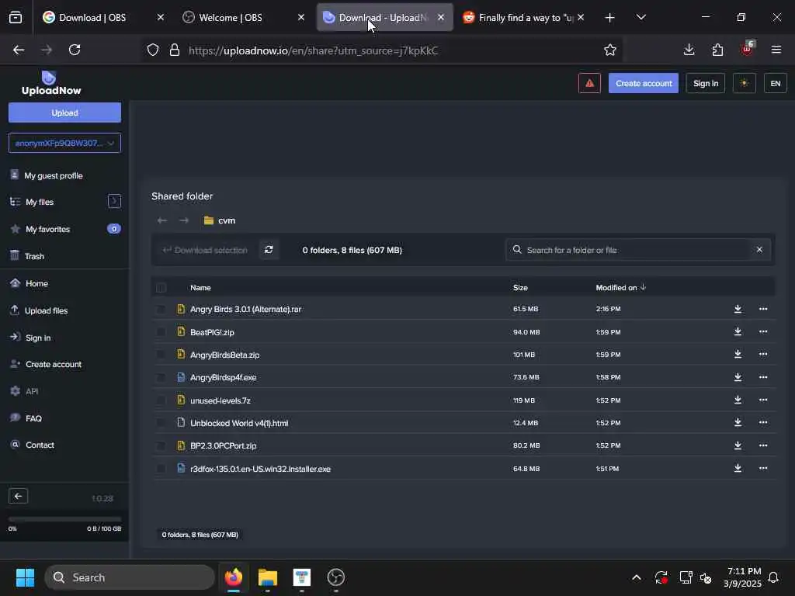Image resolution: width=795 pixels, height=596 pixels.
Task: Open three-dot menu for AngryBirdsBeta.zip
Action: [x=762, y=354]
